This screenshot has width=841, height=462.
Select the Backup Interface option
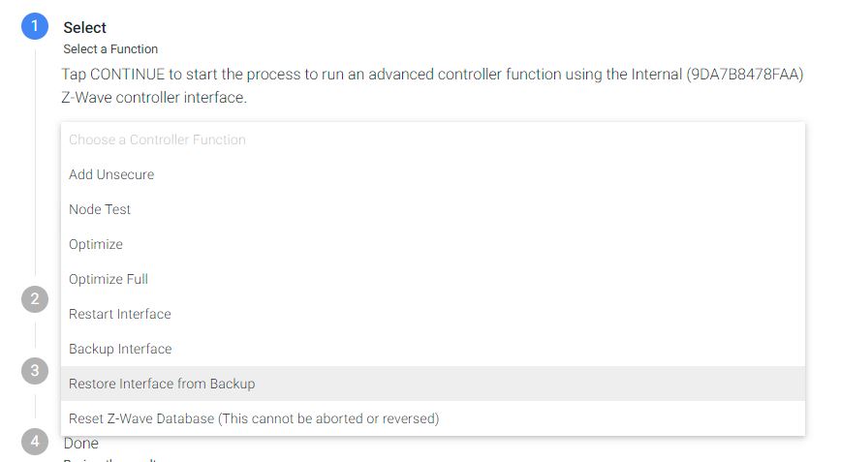click(x=120, y=349)
